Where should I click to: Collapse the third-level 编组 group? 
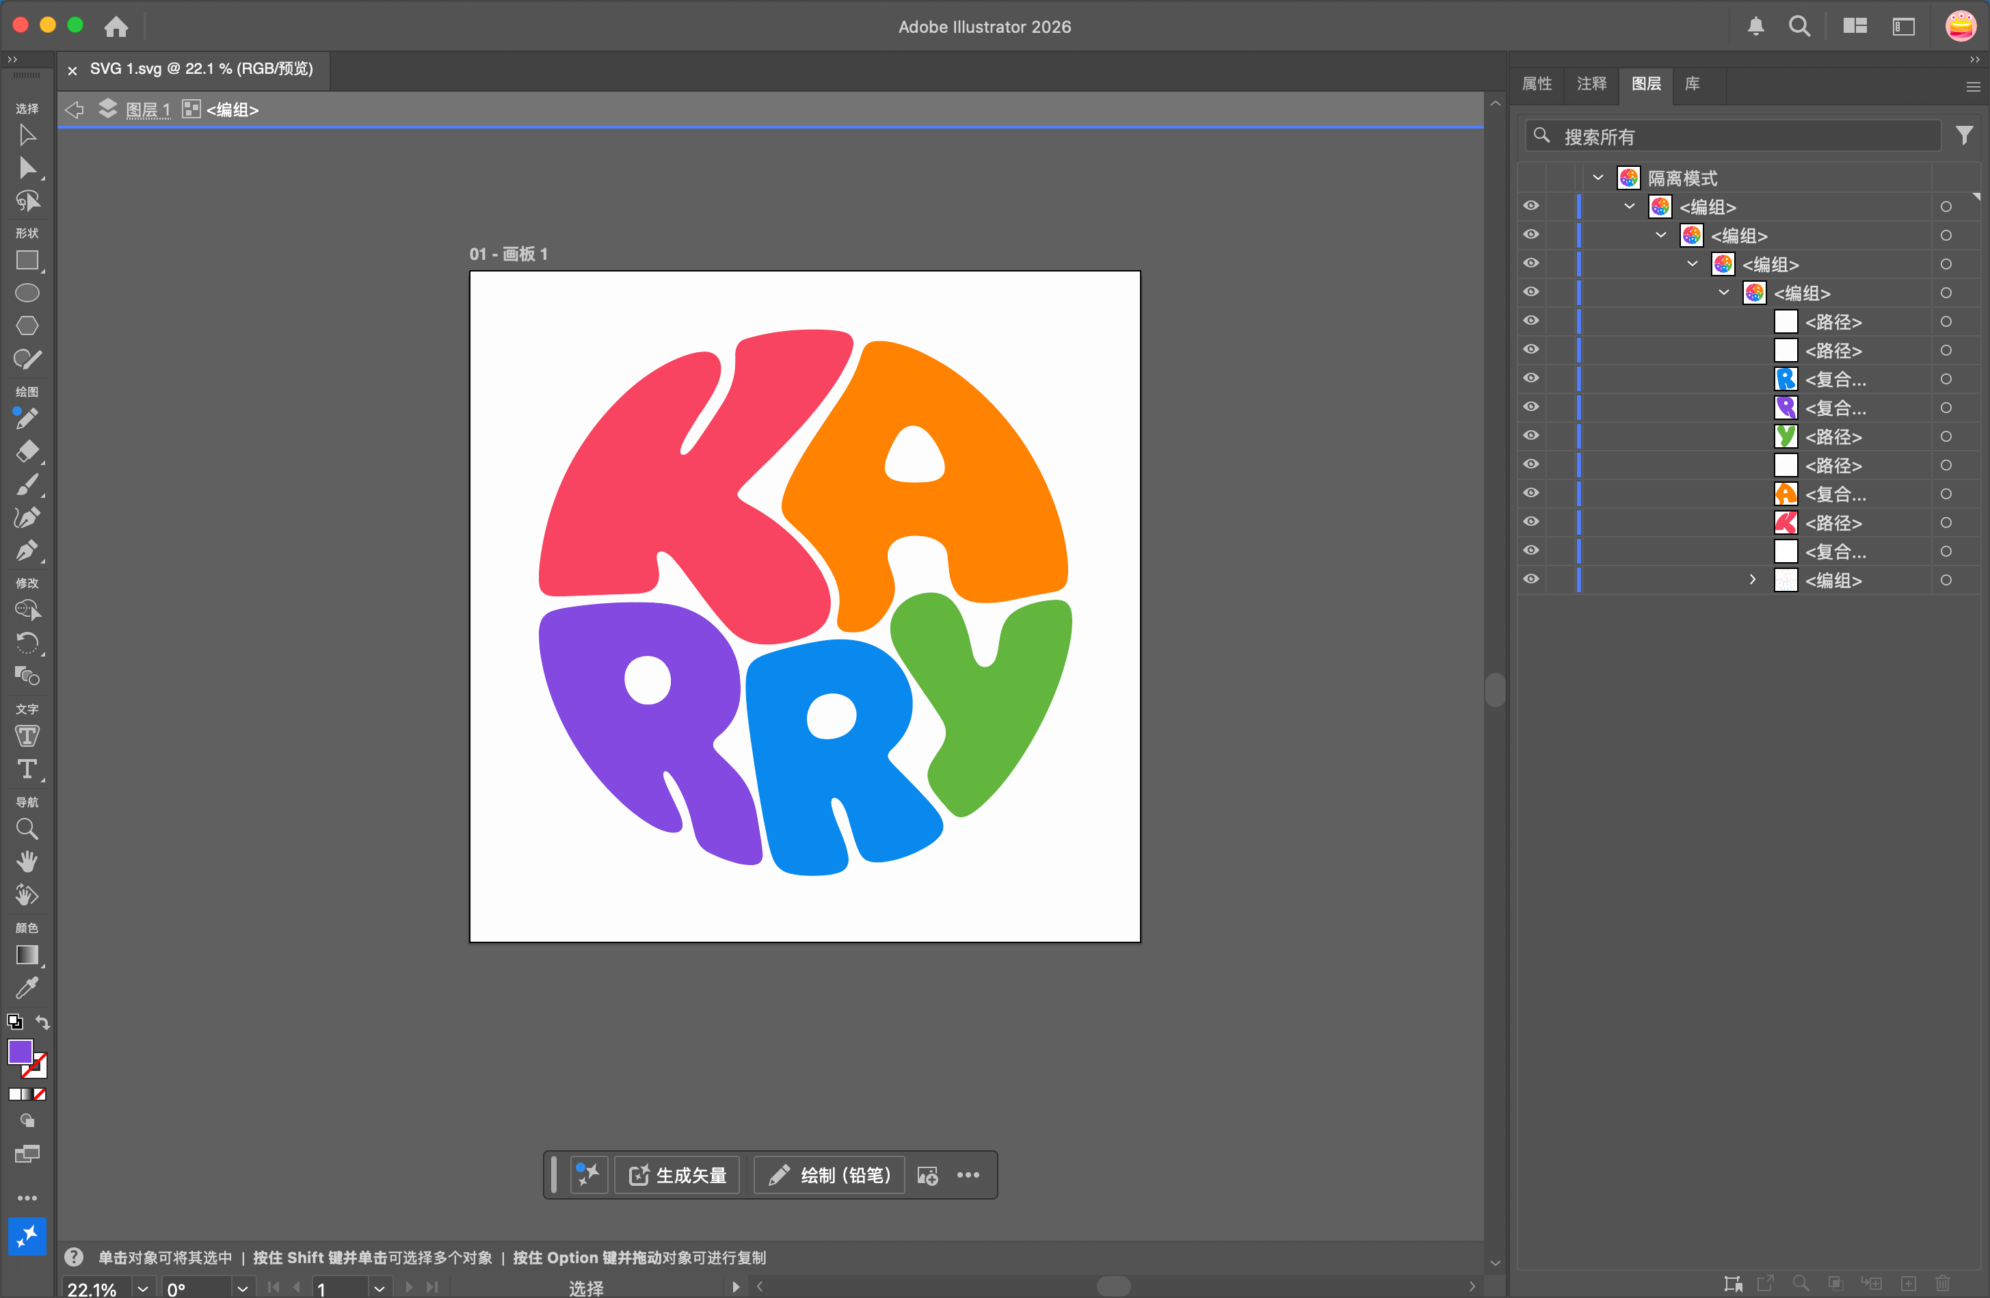point(1693,263)
